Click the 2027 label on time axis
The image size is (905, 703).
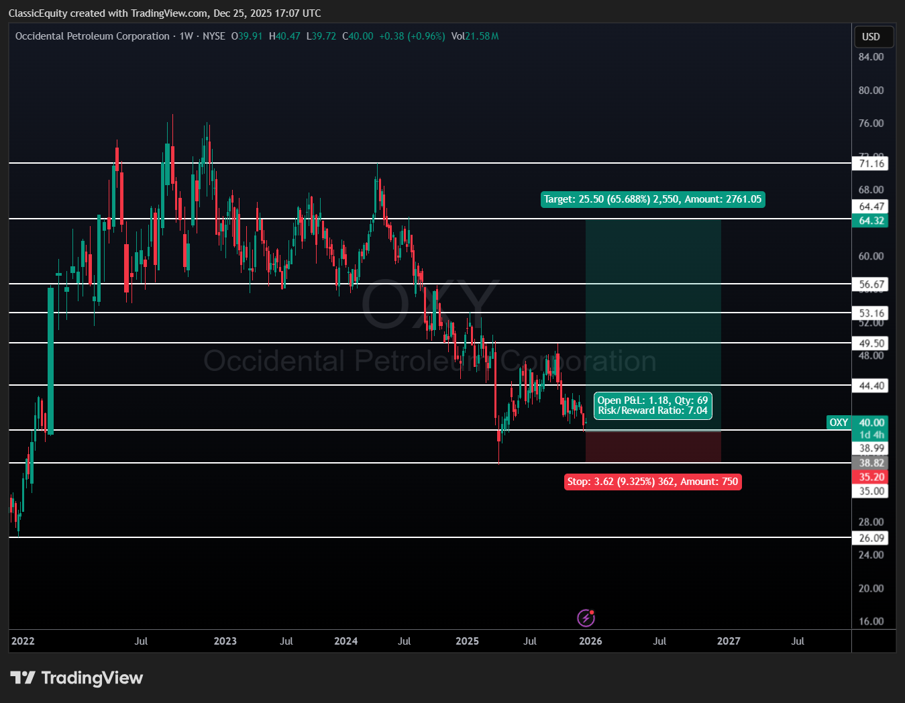tap(729, 641)
